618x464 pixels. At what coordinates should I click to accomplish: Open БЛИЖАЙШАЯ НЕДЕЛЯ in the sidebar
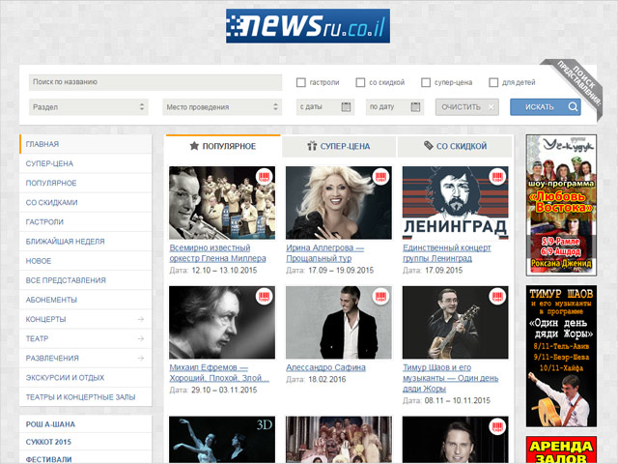click(x=86, y=241)
